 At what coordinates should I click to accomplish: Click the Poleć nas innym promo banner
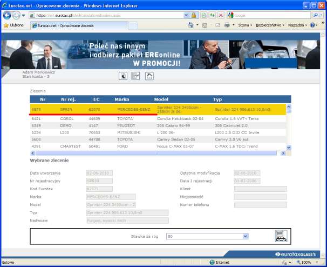pyautogui.click(x=161, y=55)
